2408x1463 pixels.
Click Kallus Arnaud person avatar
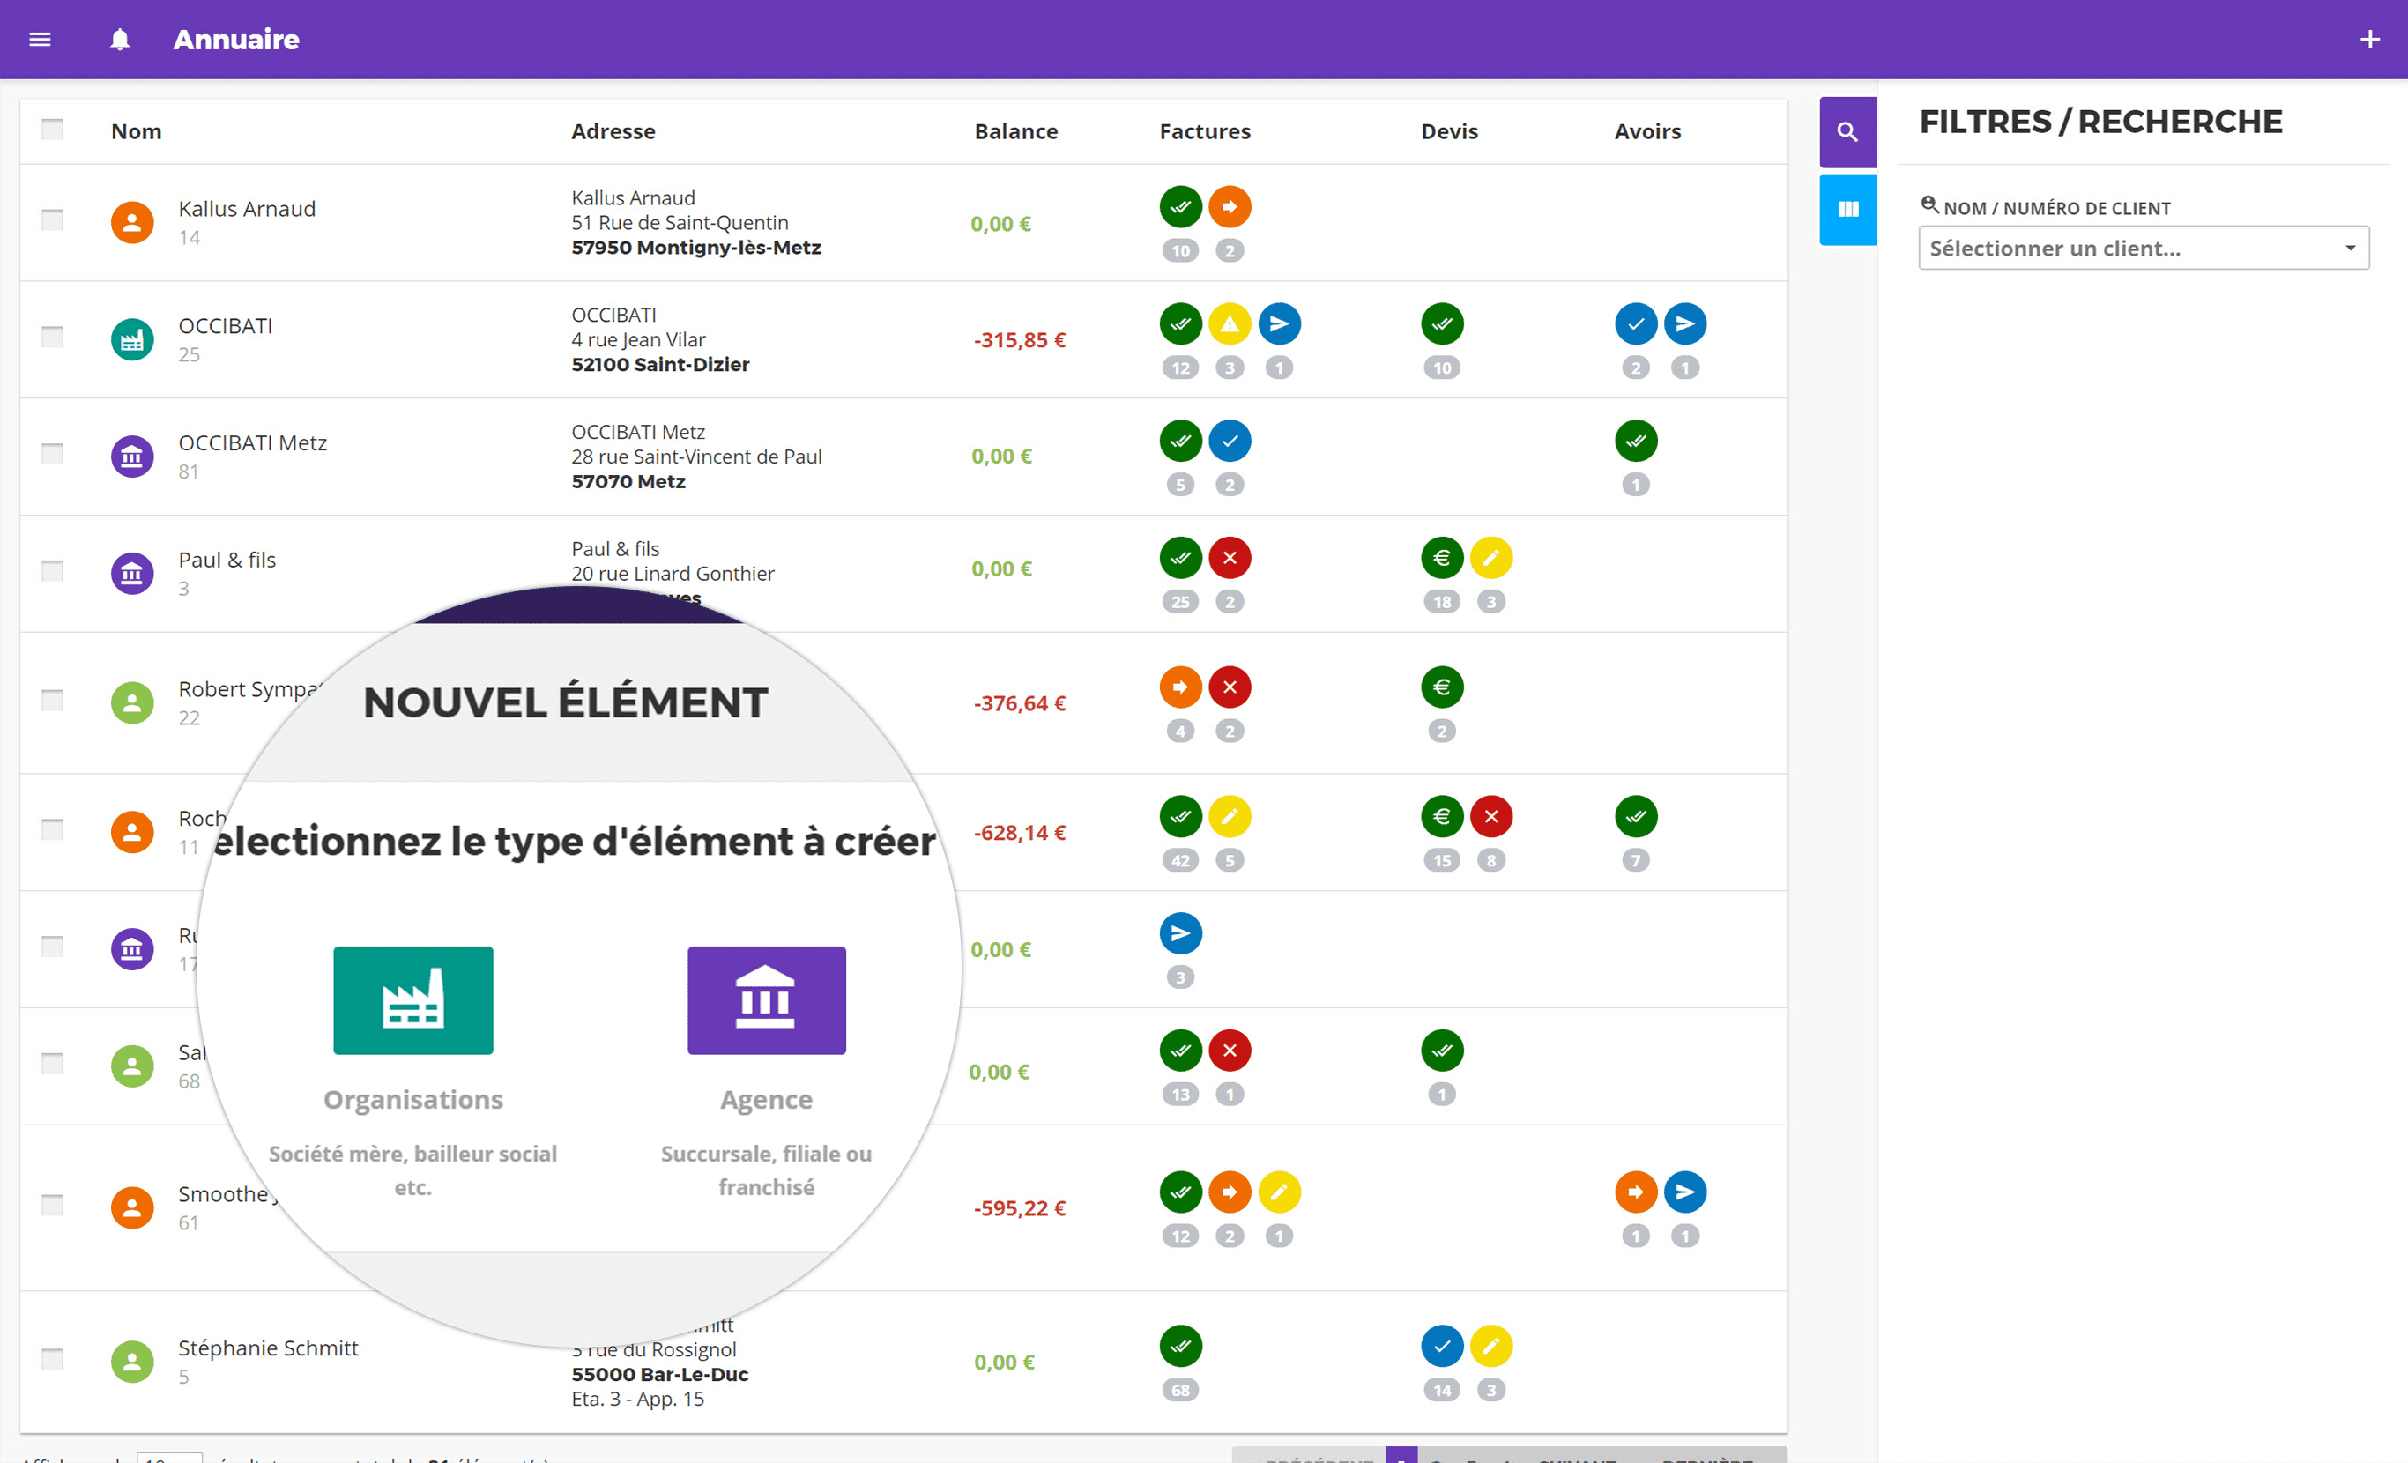(132, 223)
